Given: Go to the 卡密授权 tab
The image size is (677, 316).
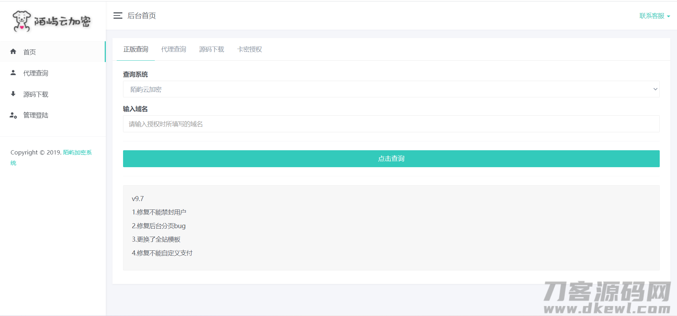Looking at the screenshot, I should tap(250, 49).
